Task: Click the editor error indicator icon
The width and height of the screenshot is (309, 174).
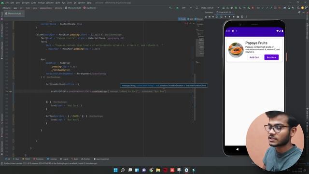Action: point(186,23)
